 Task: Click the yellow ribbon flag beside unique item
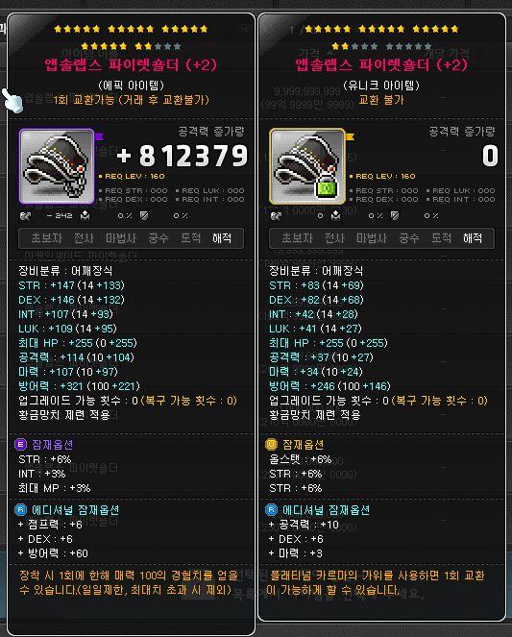350,136
